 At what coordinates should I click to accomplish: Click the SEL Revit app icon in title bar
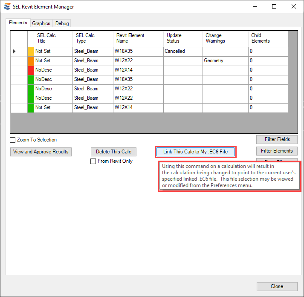point(6,7)
